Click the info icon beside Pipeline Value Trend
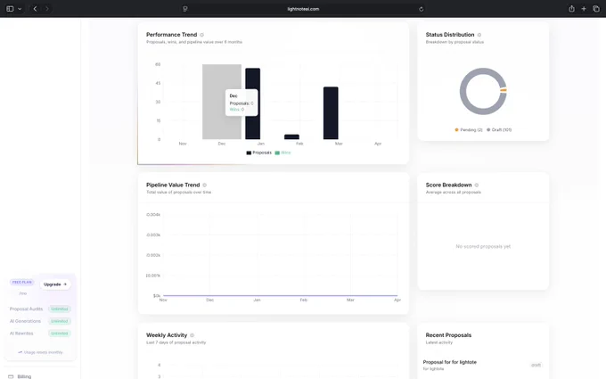This screenshot has height=379, width=606. [x=205, y=185]
